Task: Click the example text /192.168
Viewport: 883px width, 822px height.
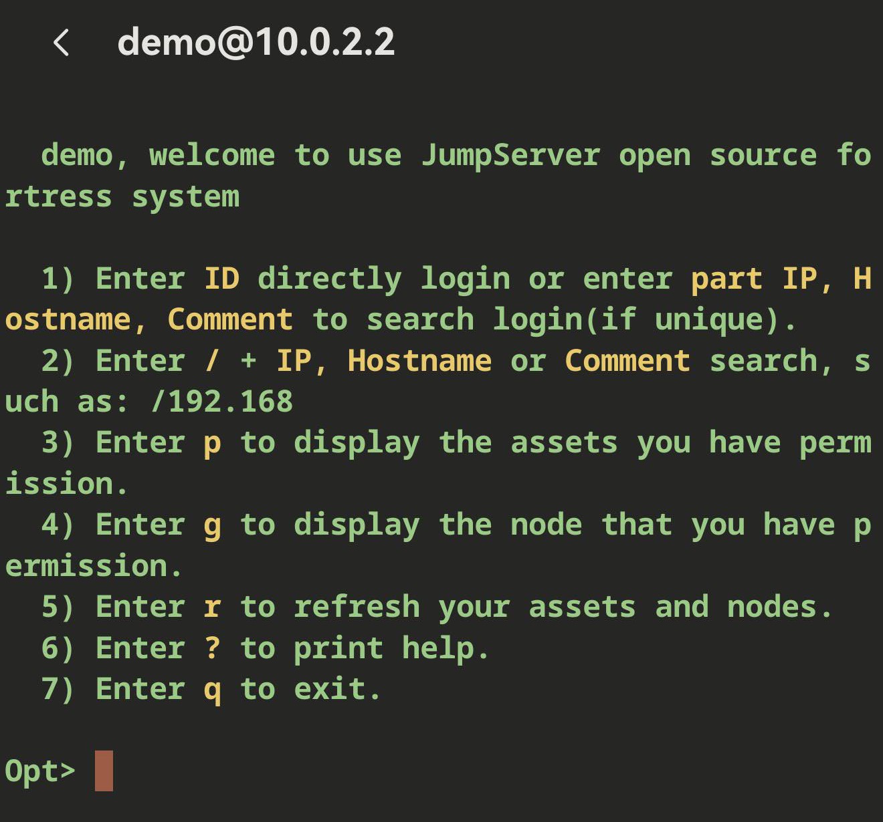Action: [221, 402]
